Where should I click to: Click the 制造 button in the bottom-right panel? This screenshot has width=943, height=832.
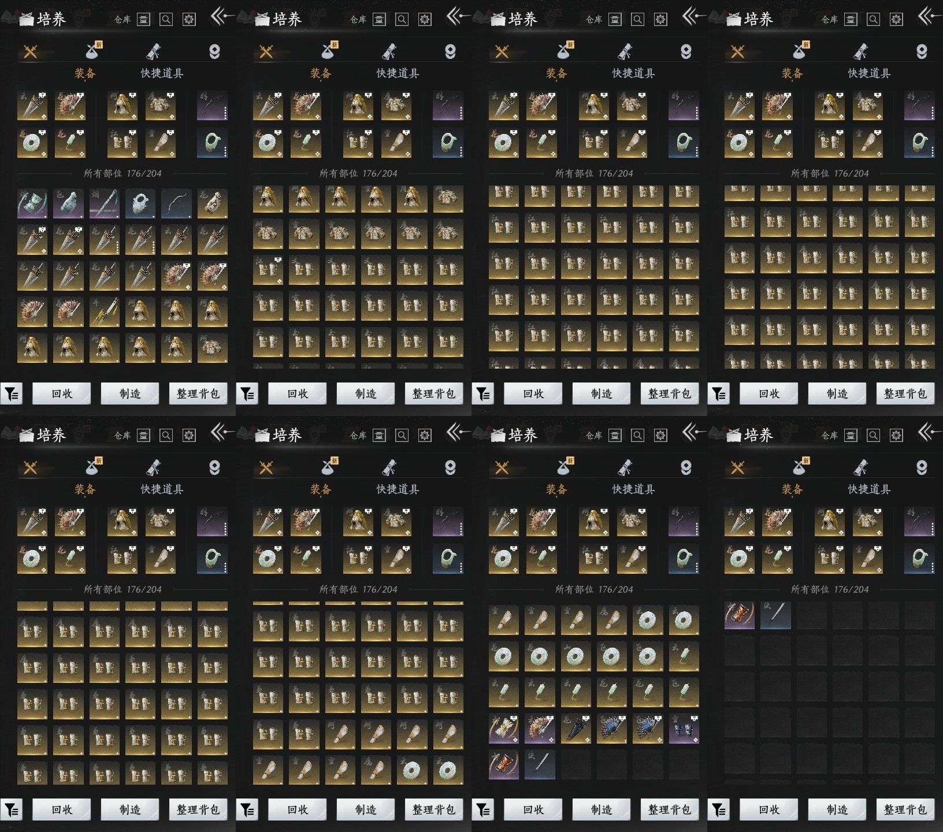tap(837, 809)
